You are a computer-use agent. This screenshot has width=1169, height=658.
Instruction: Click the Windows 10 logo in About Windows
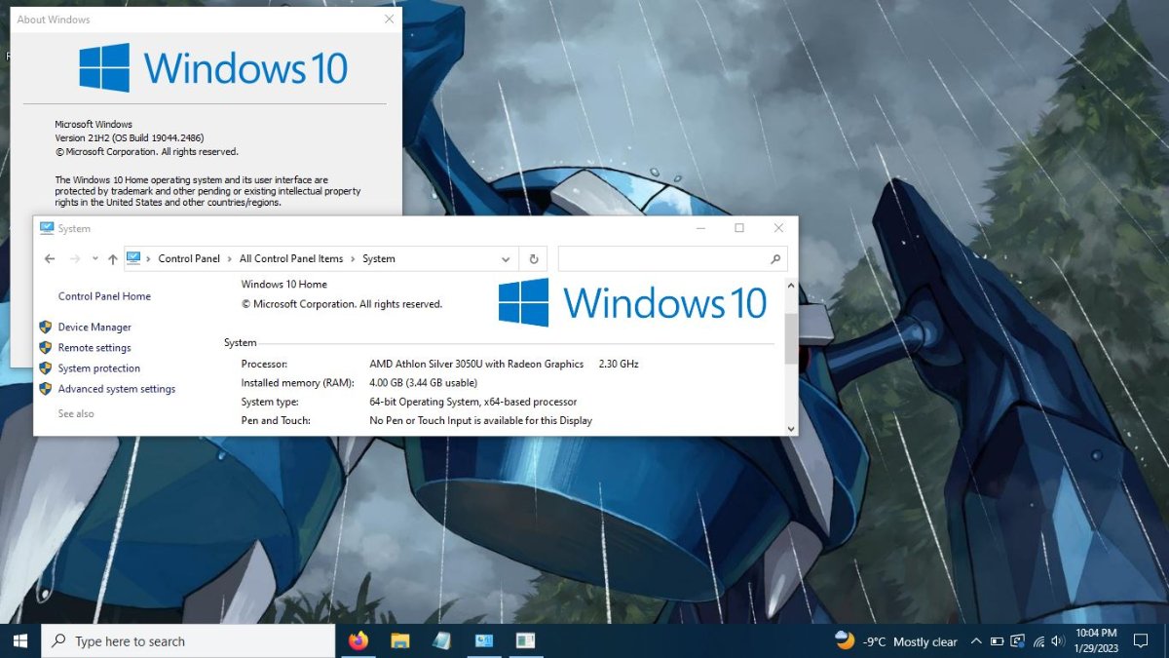coord(213,67)
